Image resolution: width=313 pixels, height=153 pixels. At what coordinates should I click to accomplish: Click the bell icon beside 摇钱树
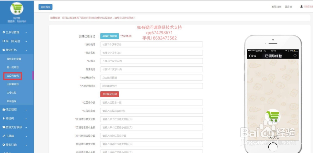click(x=3, y=119)
